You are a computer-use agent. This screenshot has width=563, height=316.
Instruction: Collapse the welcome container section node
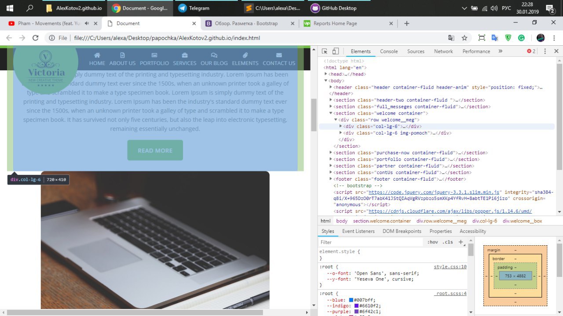tap(332, 113)
